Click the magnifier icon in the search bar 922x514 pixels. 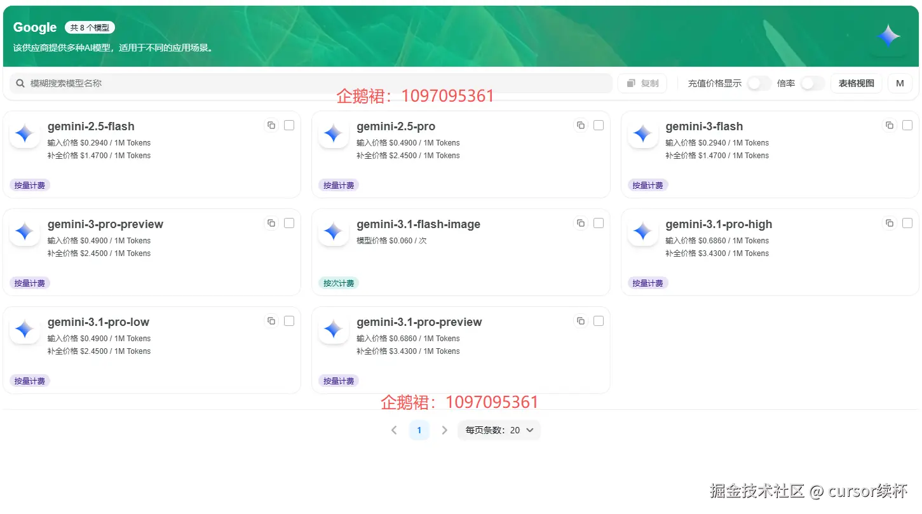click(x=20, y=83)
